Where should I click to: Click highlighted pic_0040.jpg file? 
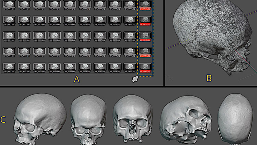point(145,35)
